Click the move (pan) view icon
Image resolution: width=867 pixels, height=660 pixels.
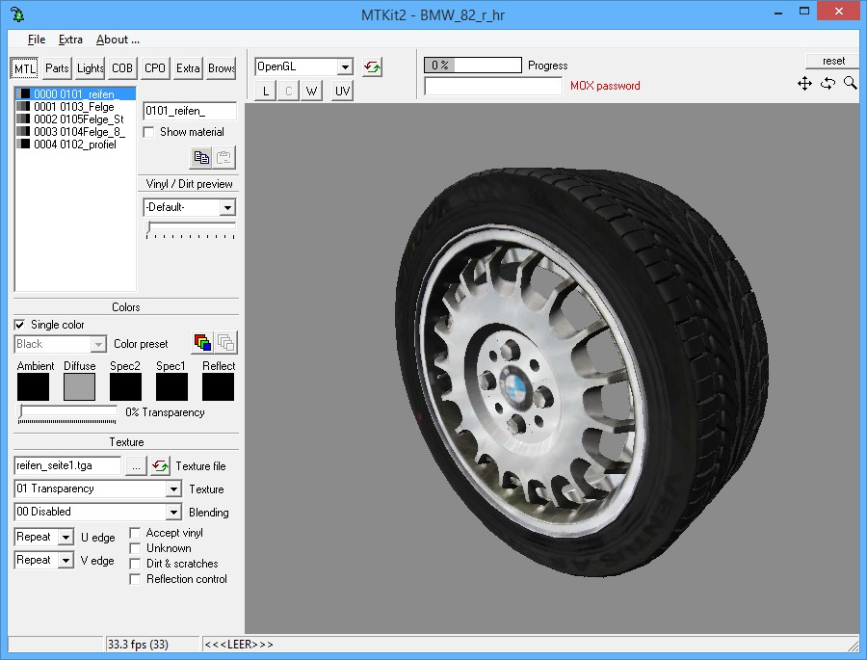(x=804, y=84)
